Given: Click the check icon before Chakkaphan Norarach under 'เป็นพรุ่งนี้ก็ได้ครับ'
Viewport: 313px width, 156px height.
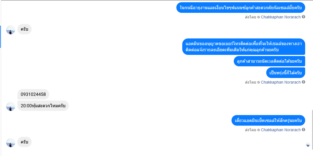Looking at the screenshot, I should coord(258,82).
